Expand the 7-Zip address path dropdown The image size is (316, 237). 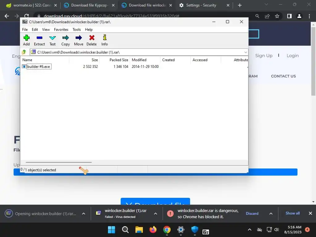(245, 52)
